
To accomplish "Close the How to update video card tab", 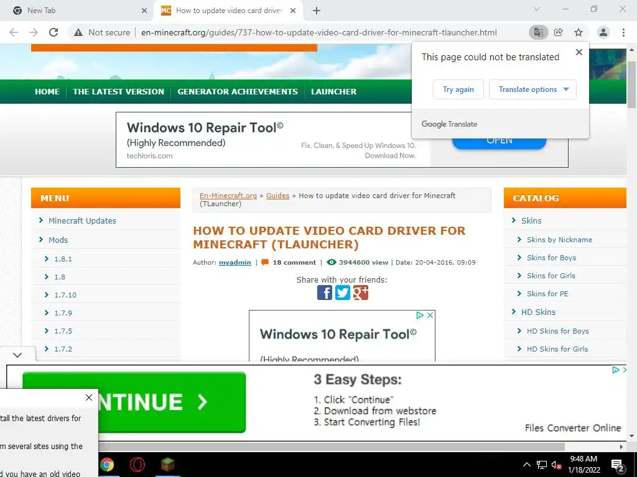I will (293, 11).
